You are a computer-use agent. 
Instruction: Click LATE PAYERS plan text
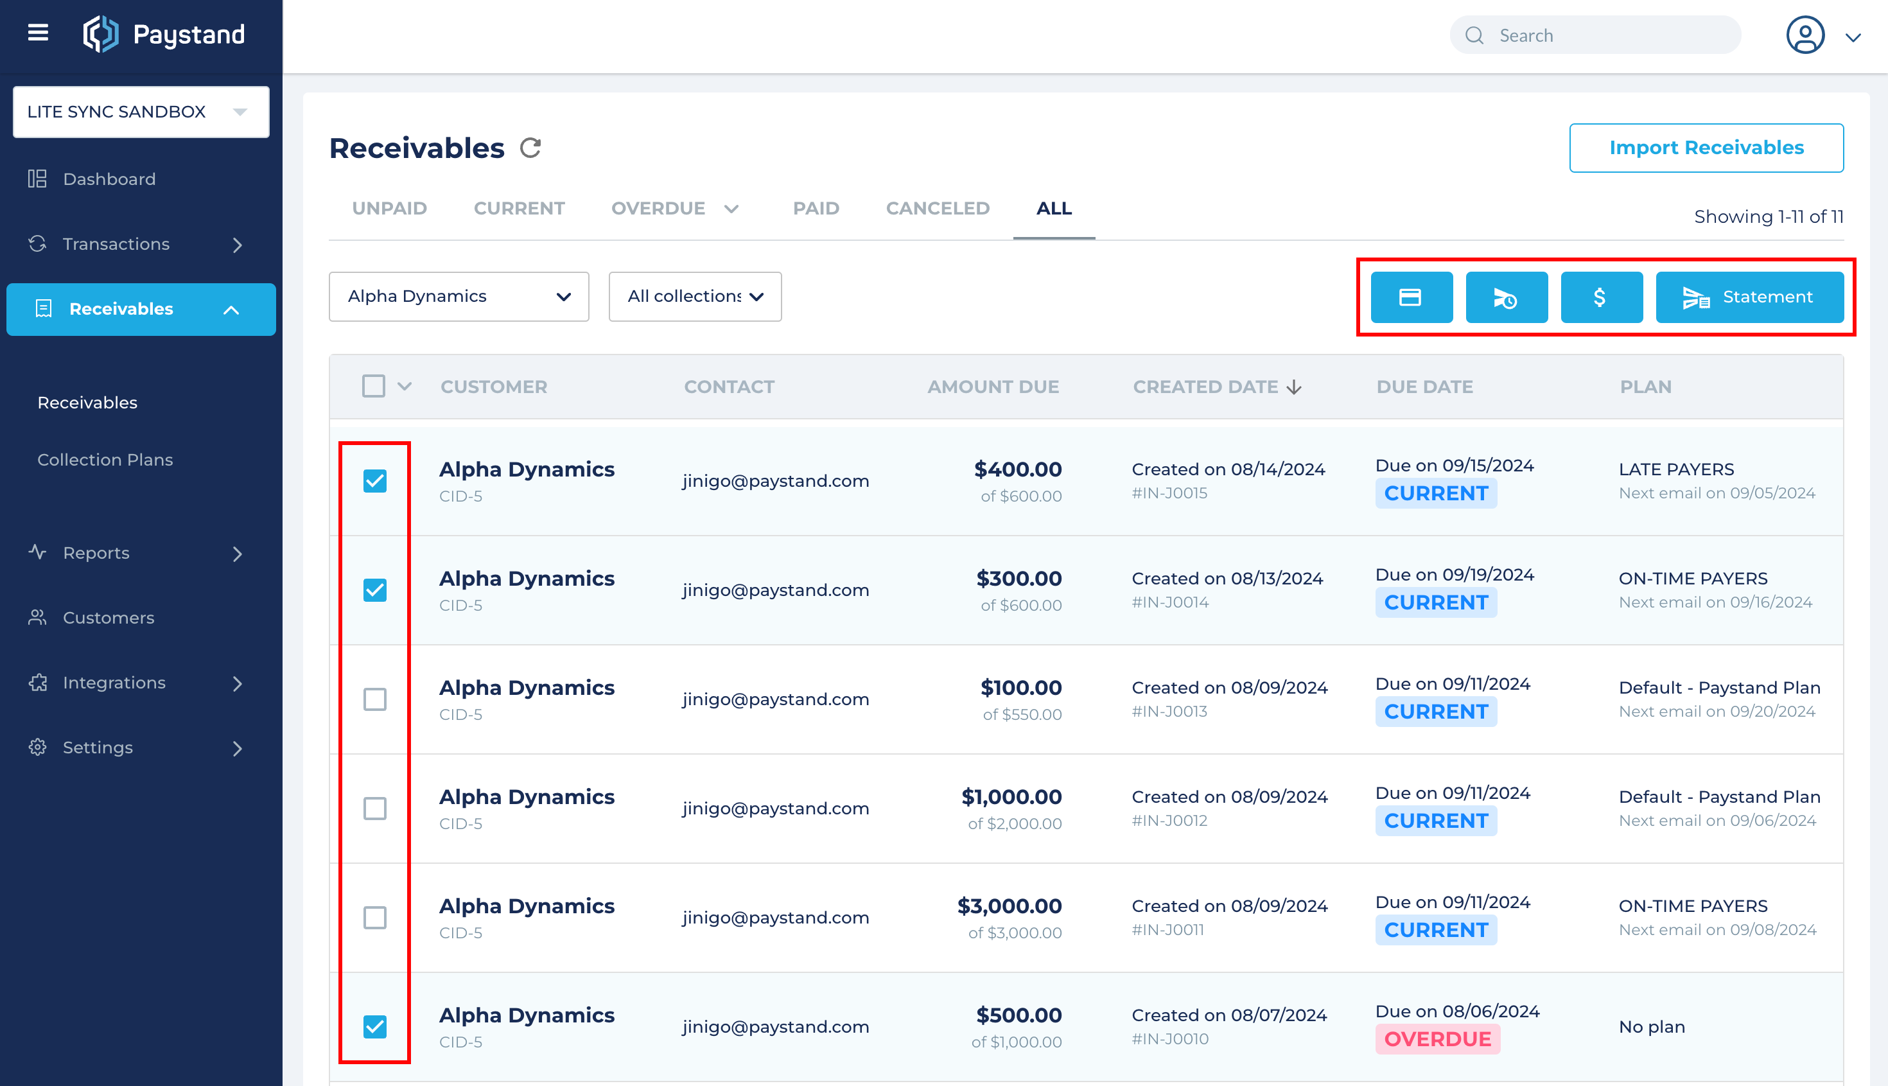tap(1676, 469)
